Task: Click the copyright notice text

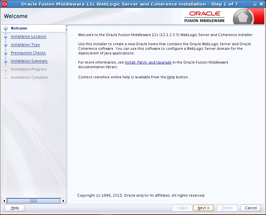Action: tap(141, 195)
